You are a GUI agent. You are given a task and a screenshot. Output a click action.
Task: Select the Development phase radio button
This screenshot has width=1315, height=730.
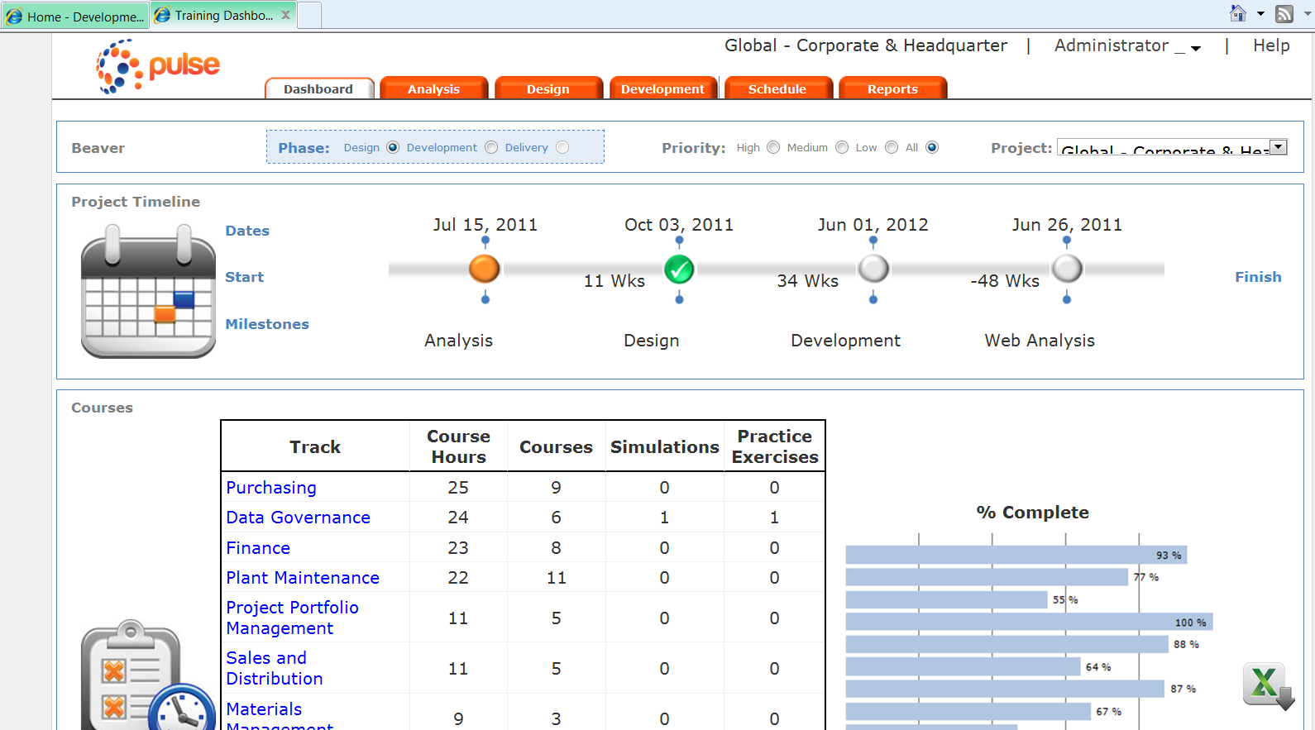pyautogui.click(x=491, y=147)
